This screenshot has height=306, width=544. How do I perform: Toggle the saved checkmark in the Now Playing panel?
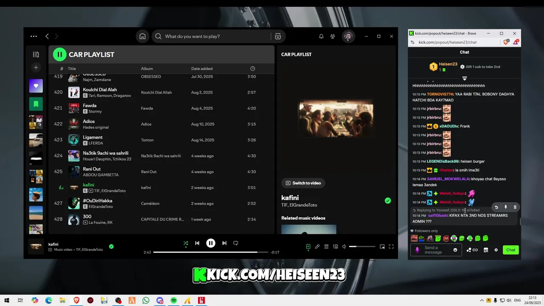point(388,201)
